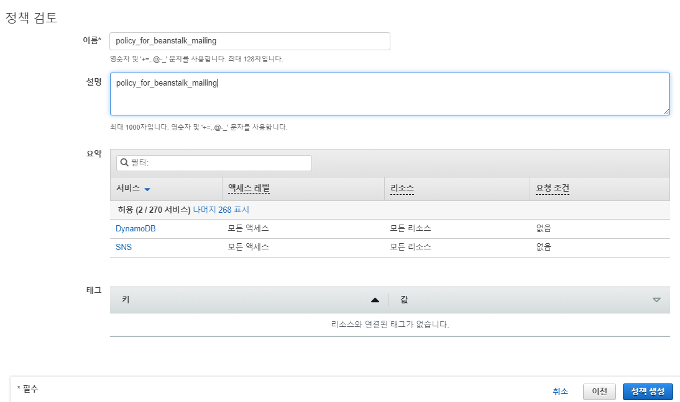
Task: Click the 키 tag column header
Action: tap(126, 300)
